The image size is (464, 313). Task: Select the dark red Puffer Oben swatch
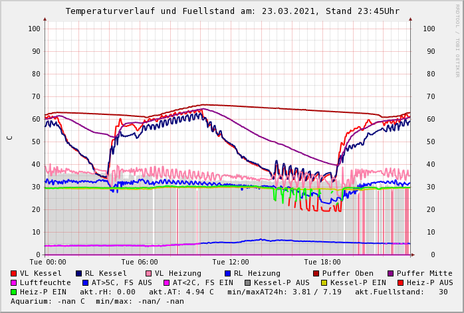tap(316, 273)
